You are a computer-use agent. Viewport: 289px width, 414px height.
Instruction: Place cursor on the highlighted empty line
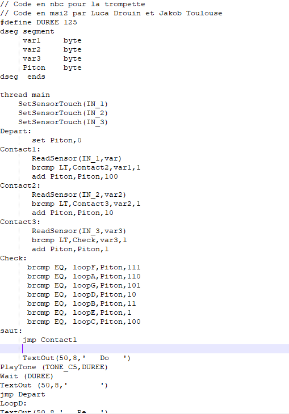point(144,349)
